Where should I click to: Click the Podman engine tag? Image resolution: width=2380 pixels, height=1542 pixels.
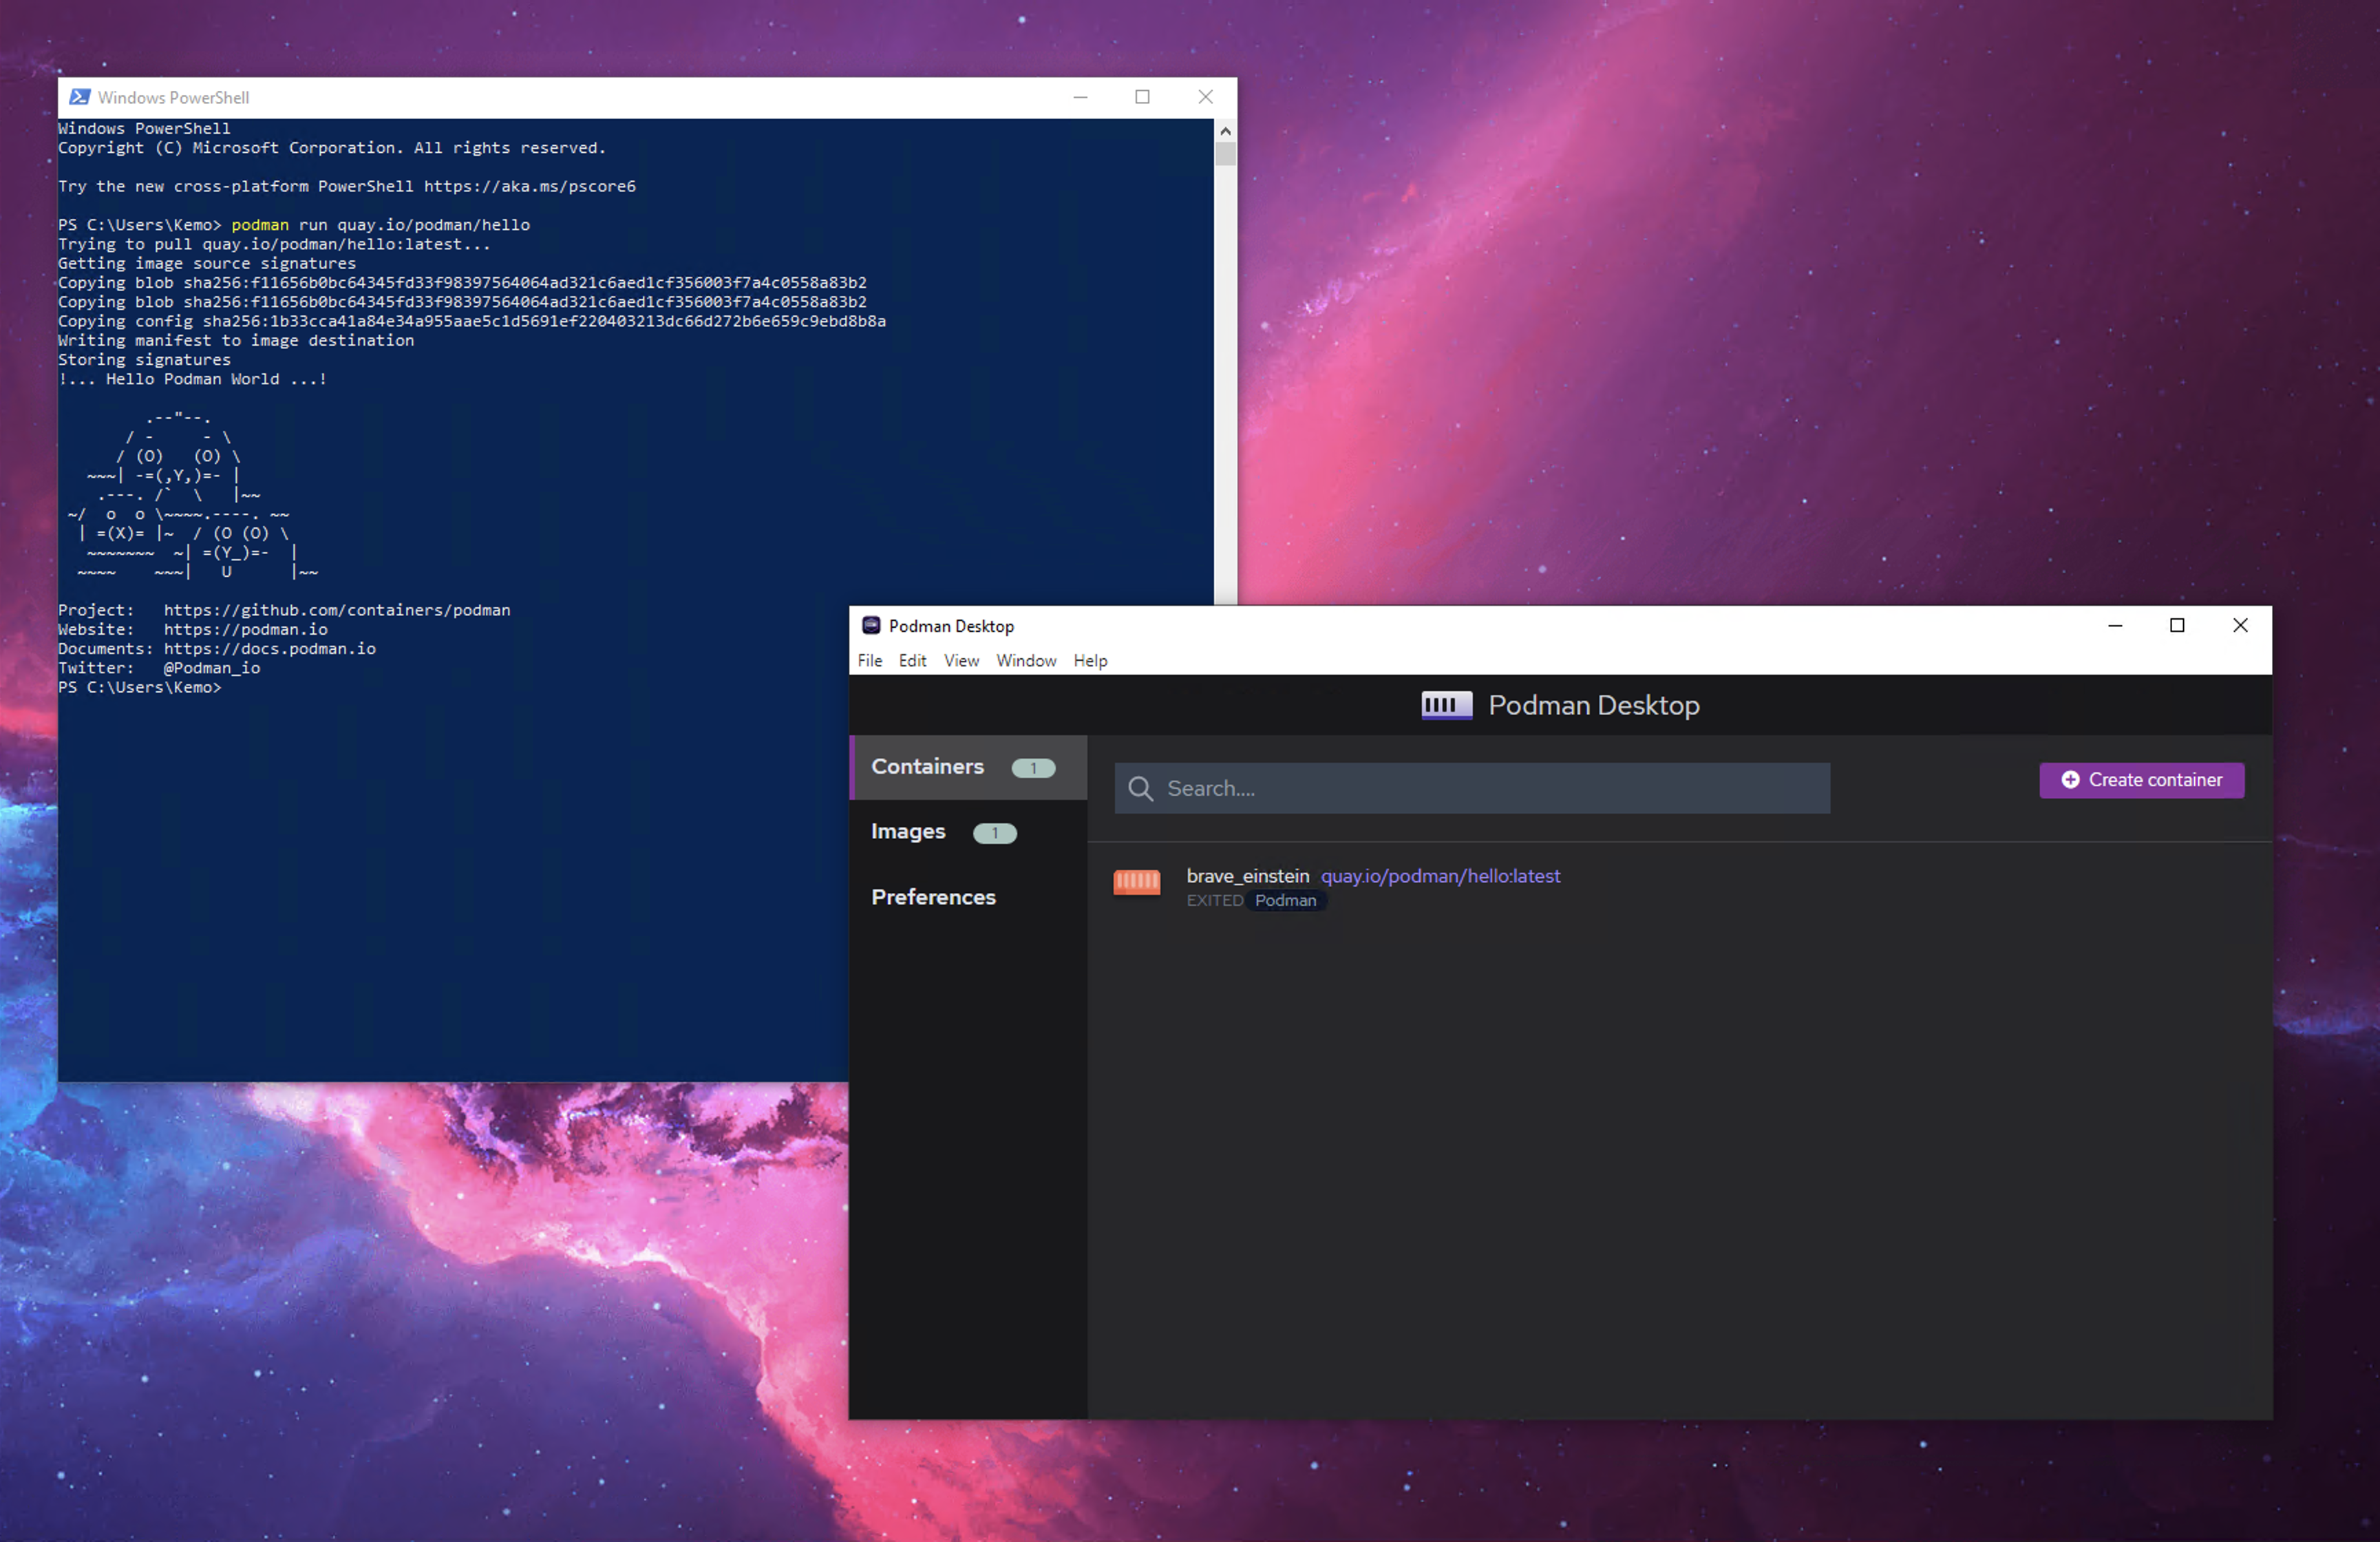point(1284,901)
